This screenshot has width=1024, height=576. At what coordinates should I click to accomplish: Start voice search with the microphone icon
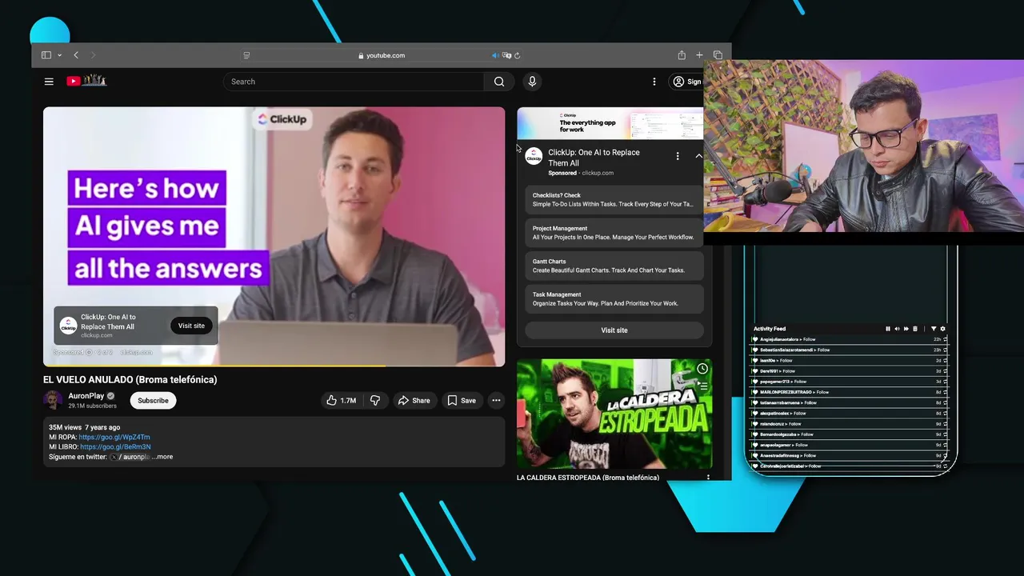point(532,81)
